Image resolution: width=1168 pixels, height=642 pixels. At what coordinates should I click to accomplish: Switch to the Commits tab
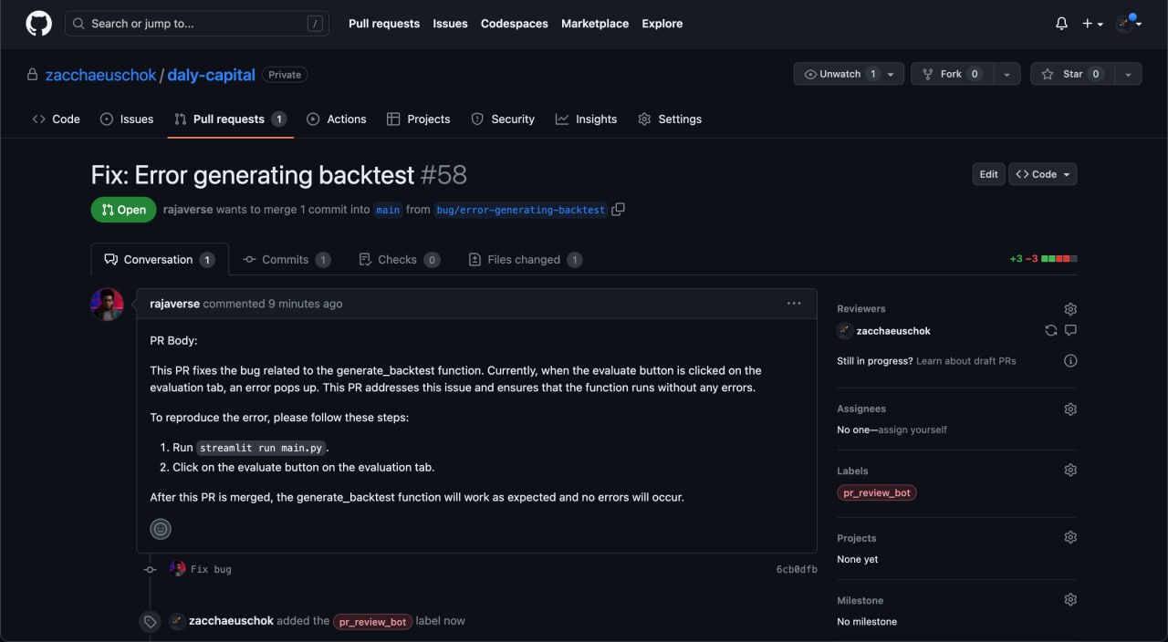287,260
